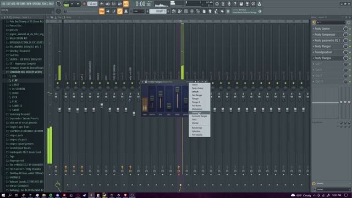Arm the red Record button
The image size is (352, 198).
click(84, 4)
